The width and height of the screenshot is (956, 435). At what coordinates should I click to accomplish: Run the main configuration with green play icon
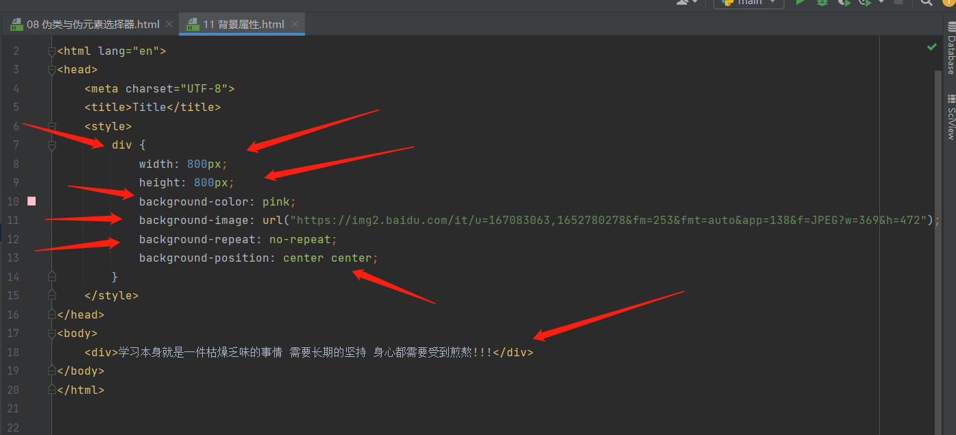[800, 3]
